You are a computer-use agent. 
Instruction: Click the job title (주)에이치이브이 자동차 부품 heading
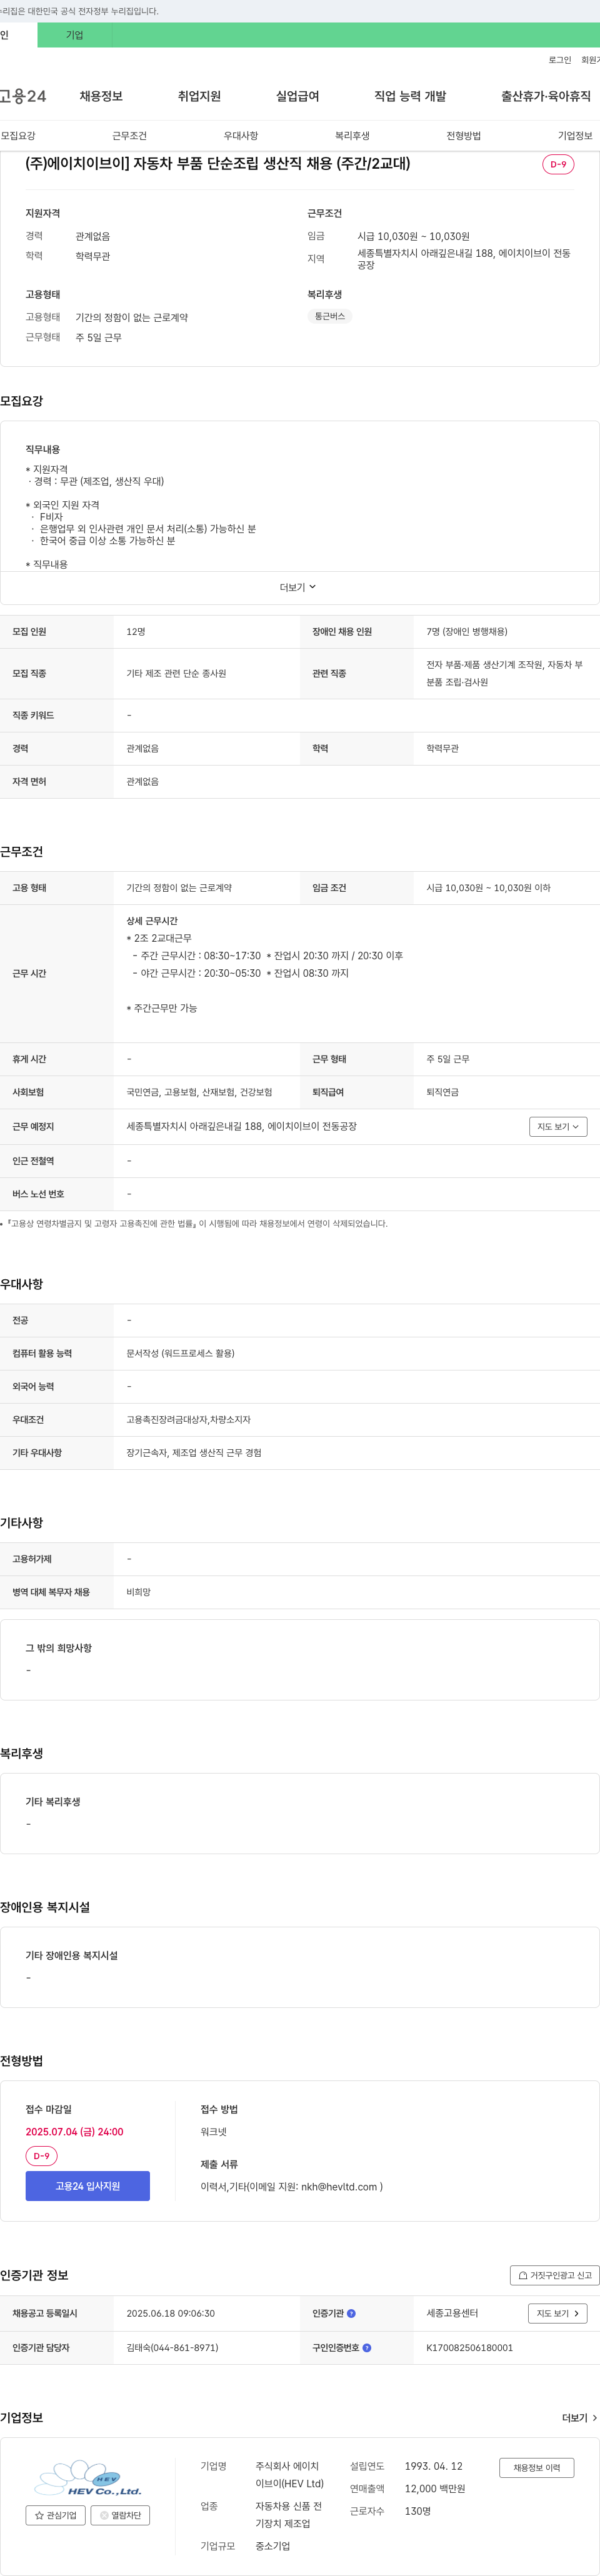[x=218, y=163]
